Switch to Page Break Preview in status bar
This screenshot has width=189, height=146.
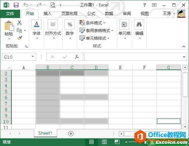tap(117, 142)
